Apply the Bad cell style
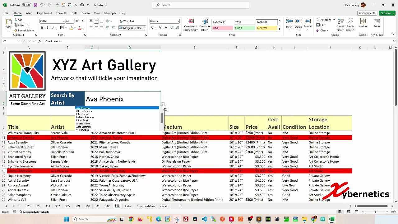Screen dimensions: 398x224 tap(223, 28)
